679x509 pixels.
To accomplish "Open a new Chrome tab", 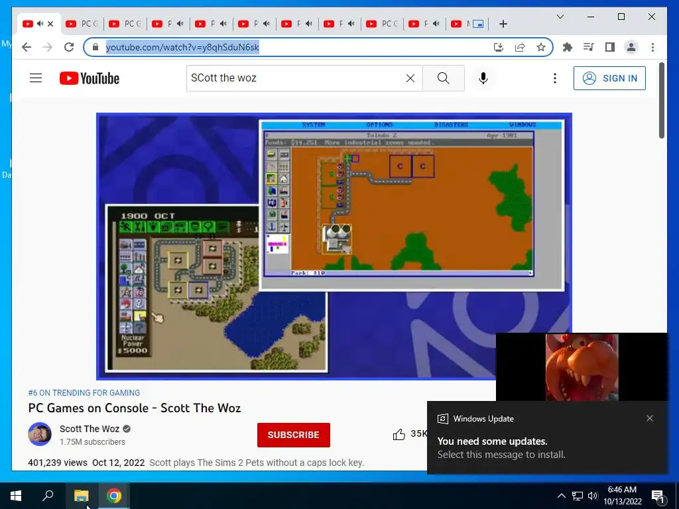I will (503, 24).
